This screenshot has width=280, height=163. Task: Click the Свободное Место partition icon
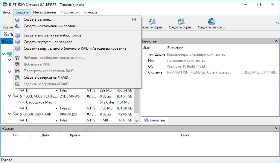point(22,102)
